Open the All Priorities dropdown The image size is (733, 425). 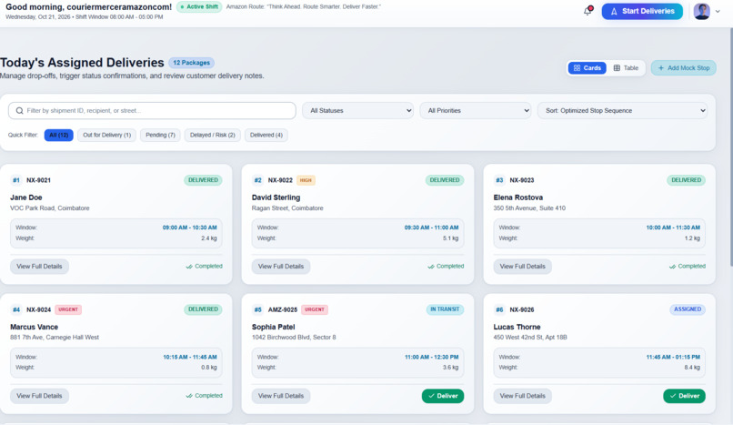pos(476,111)
